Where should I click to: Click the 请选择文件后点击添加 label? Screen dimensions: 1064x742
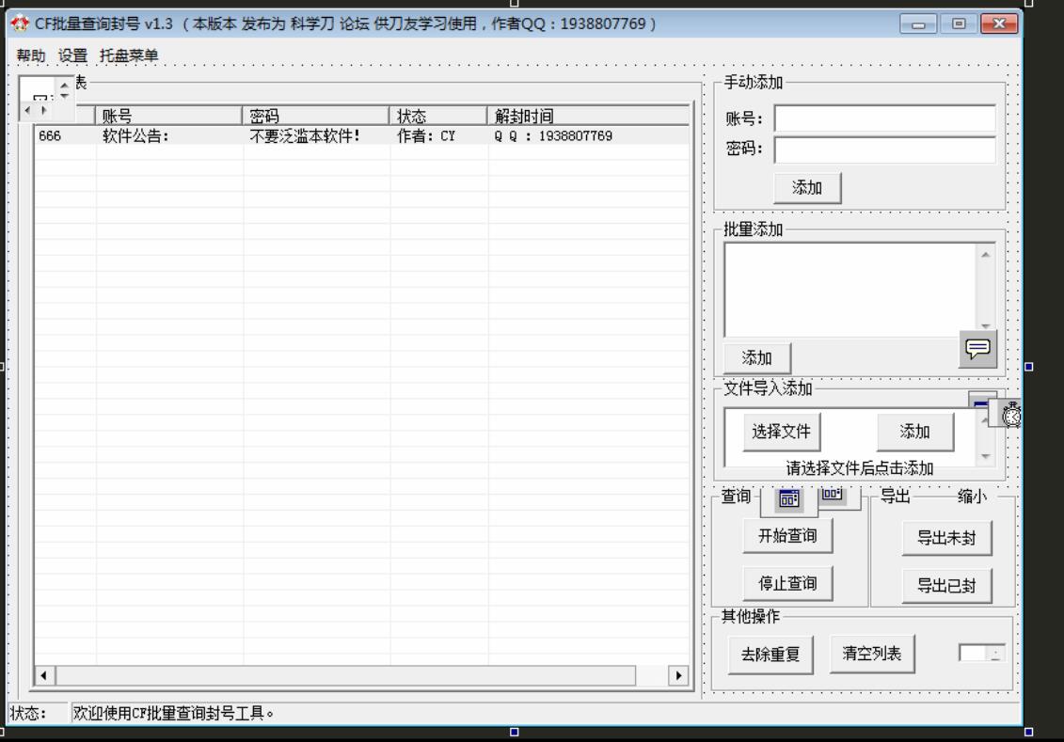click(859, 468)
